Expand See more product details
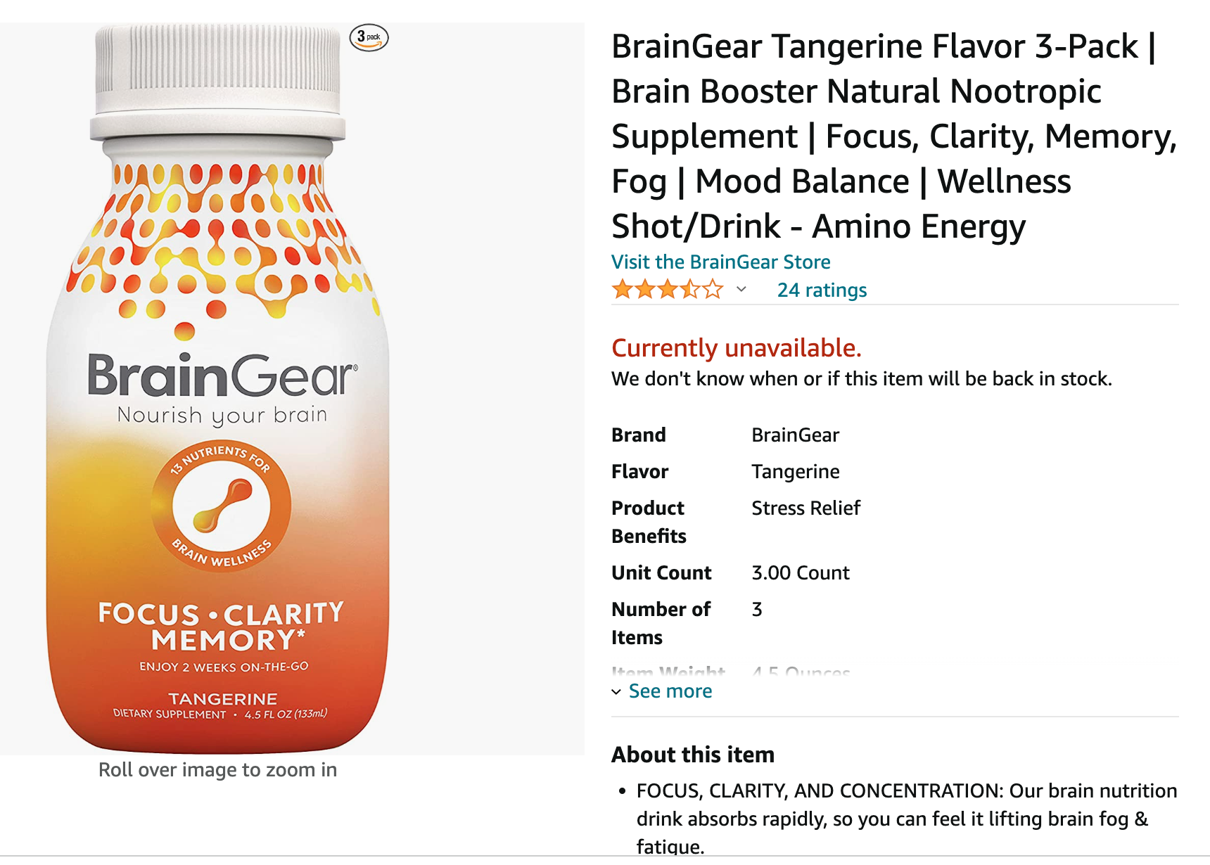Image resolution: width=1210 pixels, height=865 pixels. pos(670,691)
